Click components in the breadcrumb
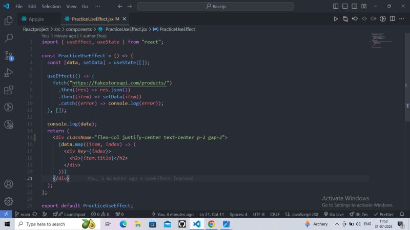Image resolution: width=410 pixels, height=230 pixels. pos(79,29)
